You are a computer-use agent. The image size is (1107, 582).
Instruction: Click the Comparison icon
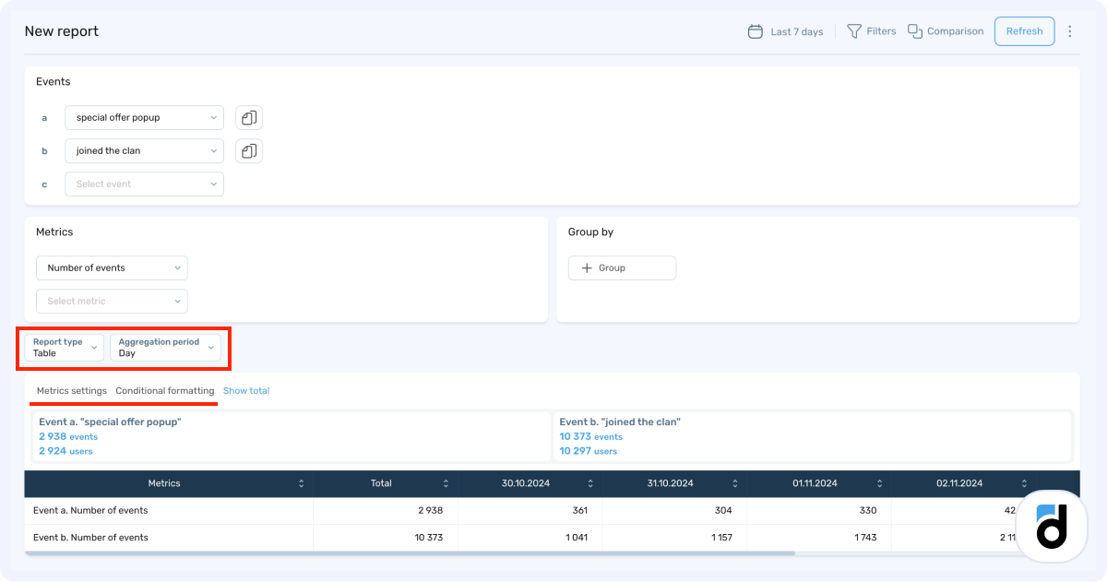click(x=915, y=31)
